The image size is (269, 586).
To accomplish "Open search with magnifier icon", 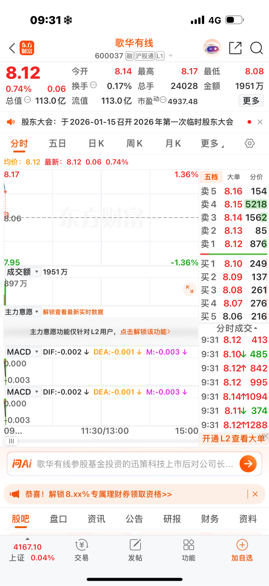I will click(256, 48).
